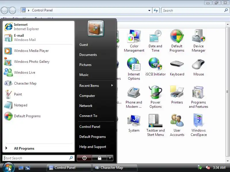230x172 pixels.
Task: Click the Guest user picture
Action: [x=96, y=28]
